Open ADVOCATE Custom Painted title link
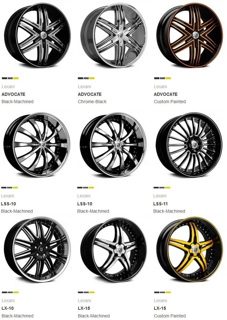 166,94
